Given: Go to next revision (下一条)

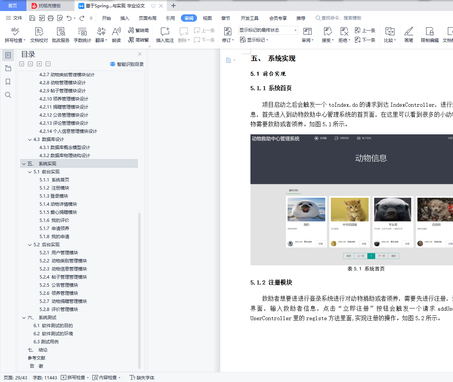Looking at the screenshot, I should click(x=365, y=40).
